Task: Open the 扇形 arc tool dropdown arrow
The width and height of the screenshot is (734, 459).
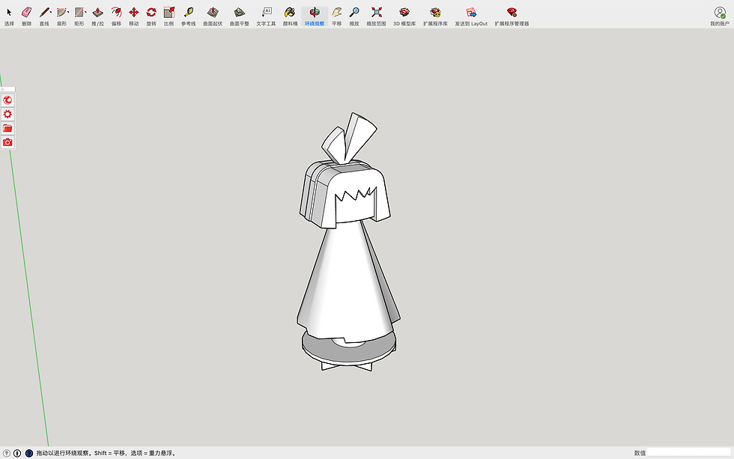Action: [68, 12]
